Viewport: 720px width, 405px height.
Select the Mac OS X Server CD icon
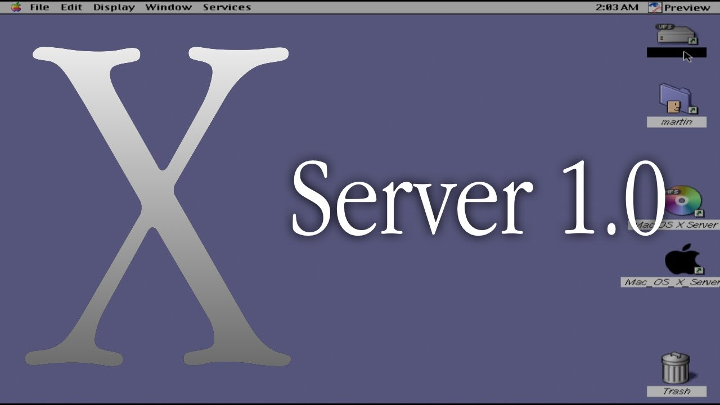tap(683, 201)
